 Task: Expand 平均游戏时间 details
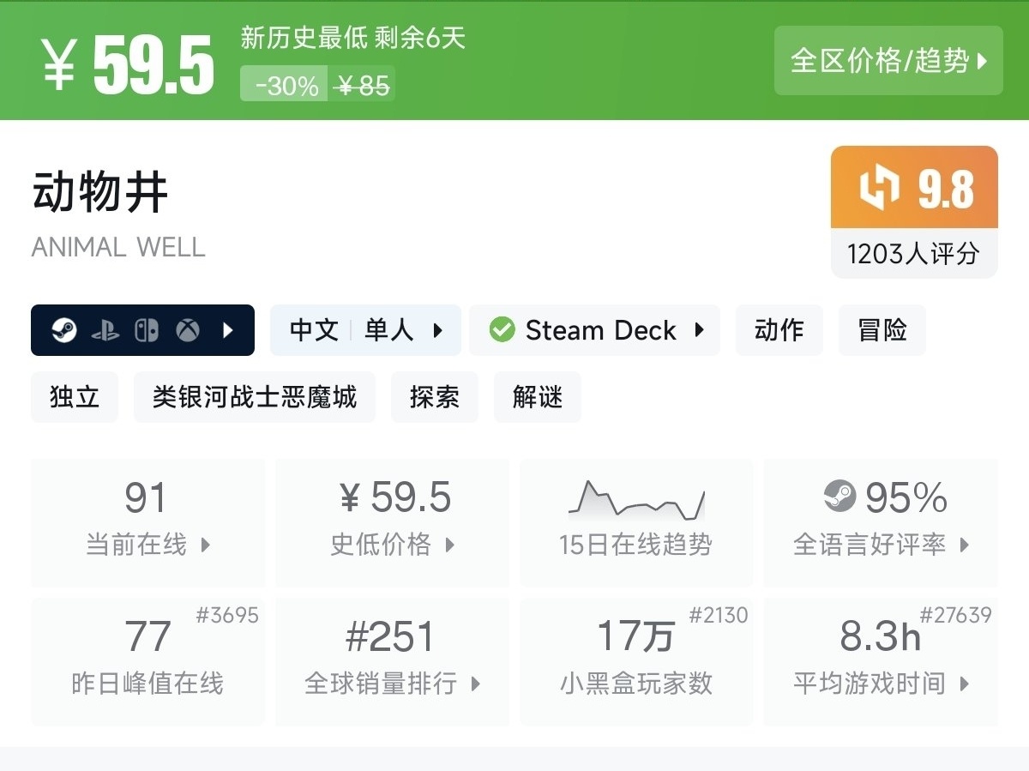(881, 660)
